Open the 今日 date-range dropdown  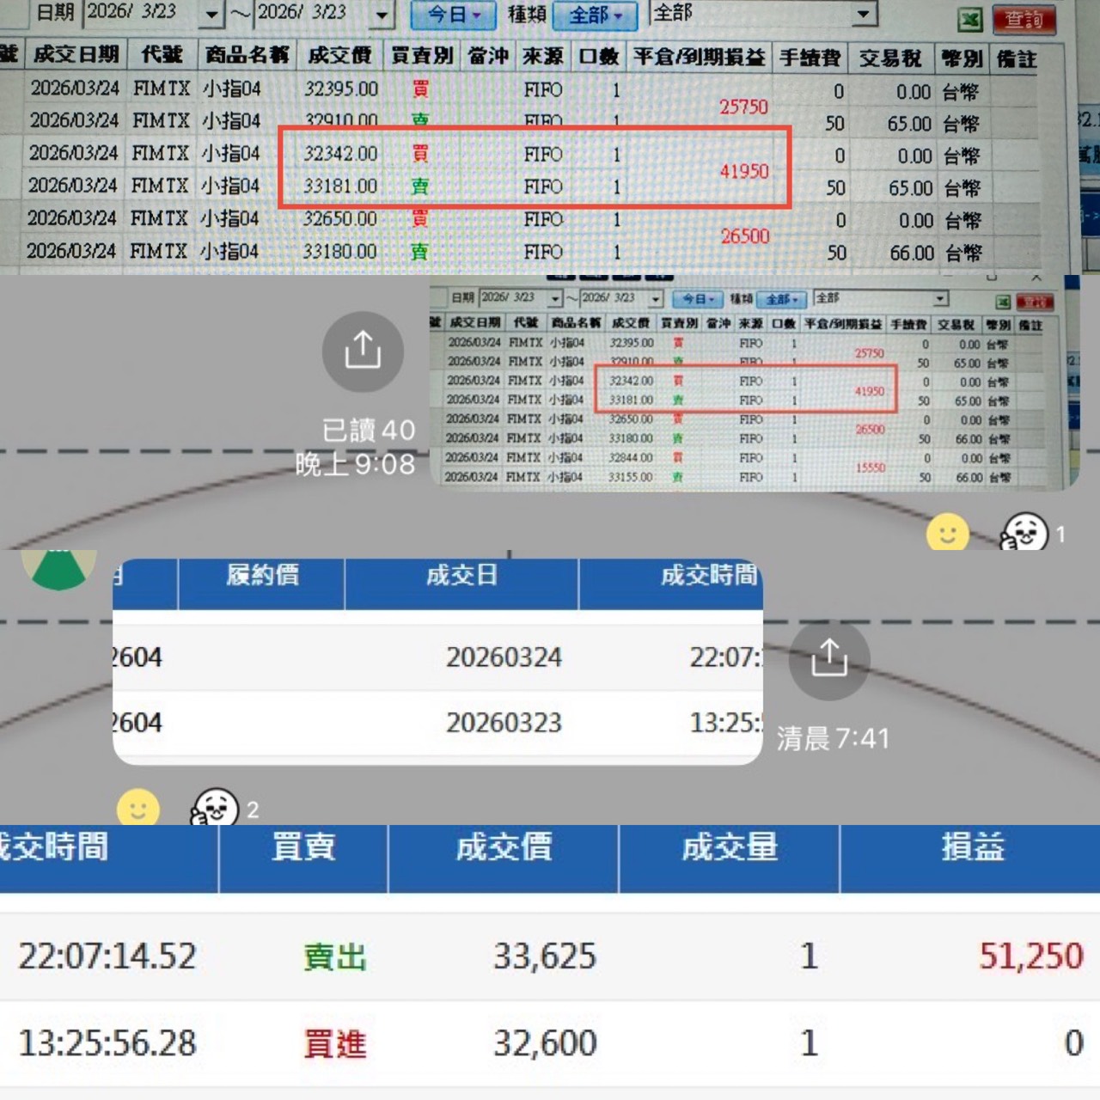(x=453, y=14)
